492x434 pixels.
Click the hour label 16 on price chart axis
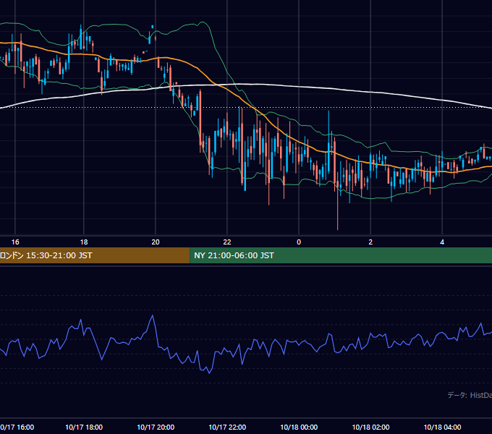coord(15,242)
